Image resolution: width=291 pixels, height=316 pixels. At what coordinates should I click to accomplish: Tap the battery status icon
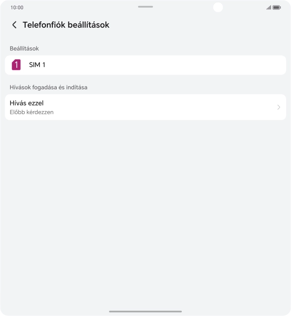pyautogui.click(x=277, y=8)
